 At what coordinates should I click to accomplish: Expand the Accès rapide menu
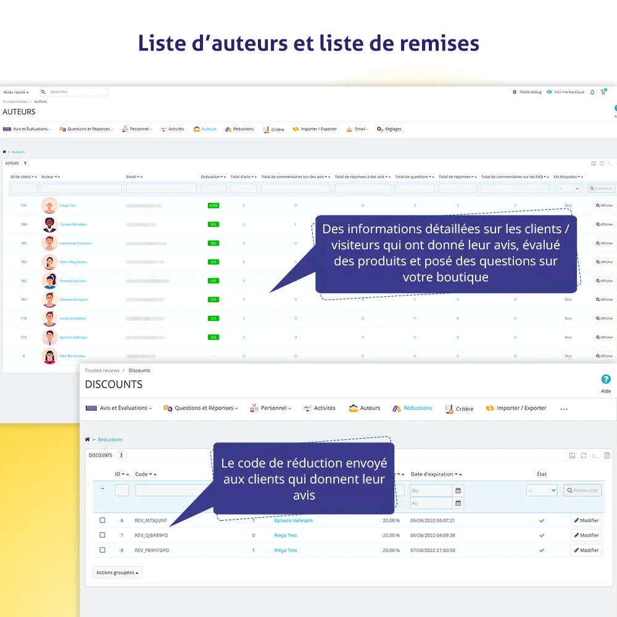[16, 92]
